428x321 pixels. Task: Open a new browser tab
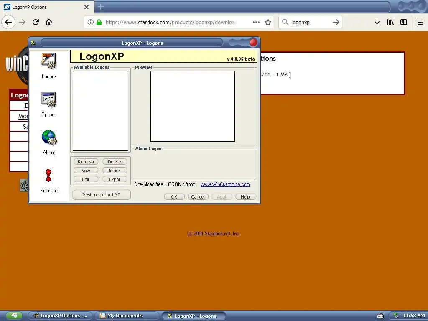click(101, 7)
